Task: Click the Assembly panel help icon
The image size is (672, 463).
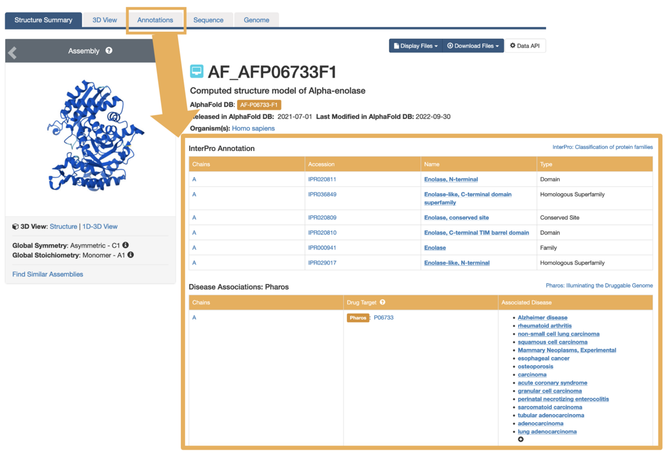Action: [108, 51]
